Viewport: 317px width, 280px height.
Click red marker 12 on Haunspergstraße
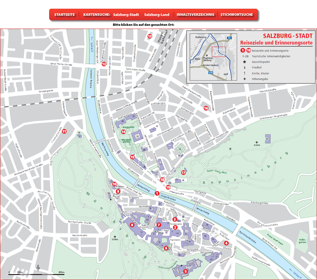pyautogui.click(x=104, y=64)
